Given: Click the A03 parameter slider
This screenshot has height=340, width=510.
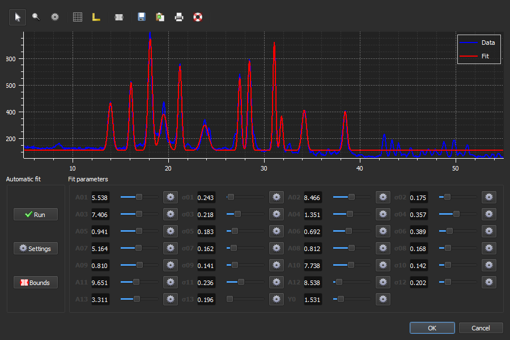Looking at the screenshot, I should click(x=139, y=214).
